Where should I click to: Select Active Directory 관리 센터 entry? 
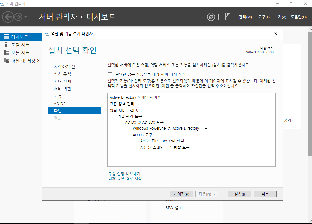pos(162,141)
